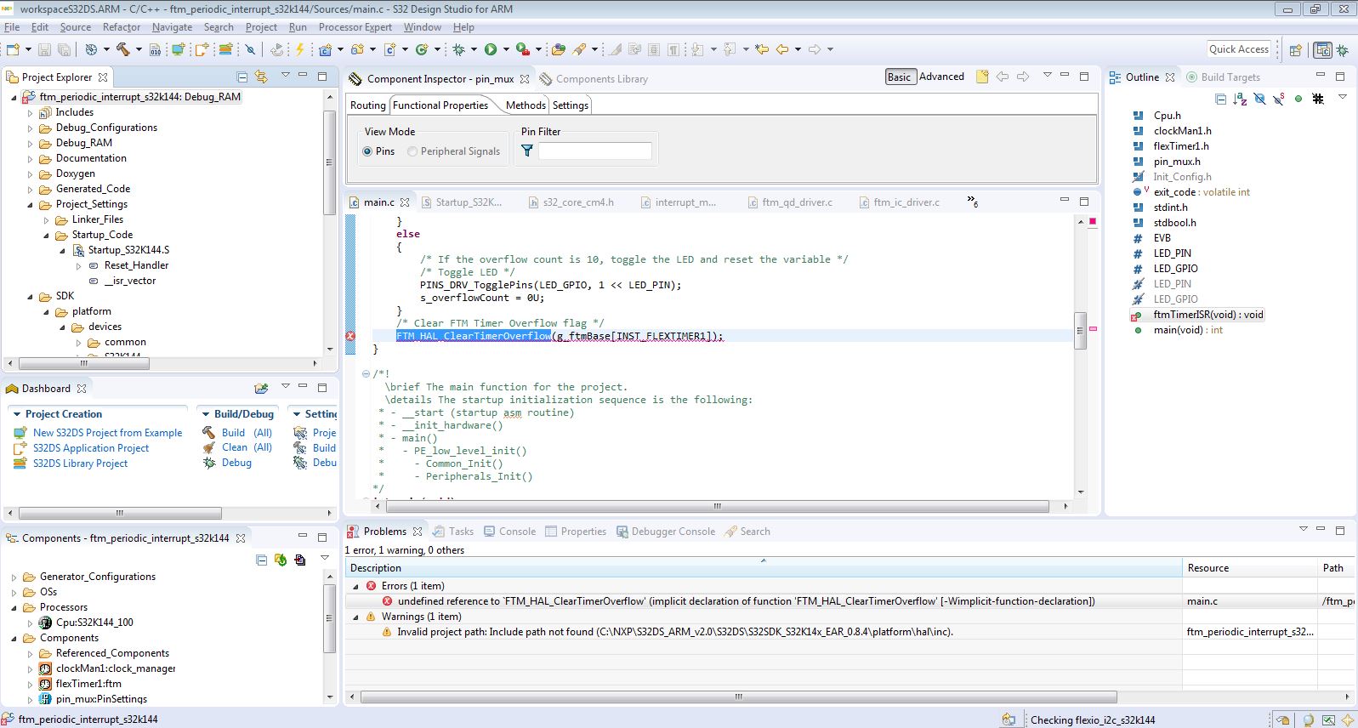Open the Processor Expert menu
Image resolution: width=1358 pixels, height=728 pixels.
[355, 27]
